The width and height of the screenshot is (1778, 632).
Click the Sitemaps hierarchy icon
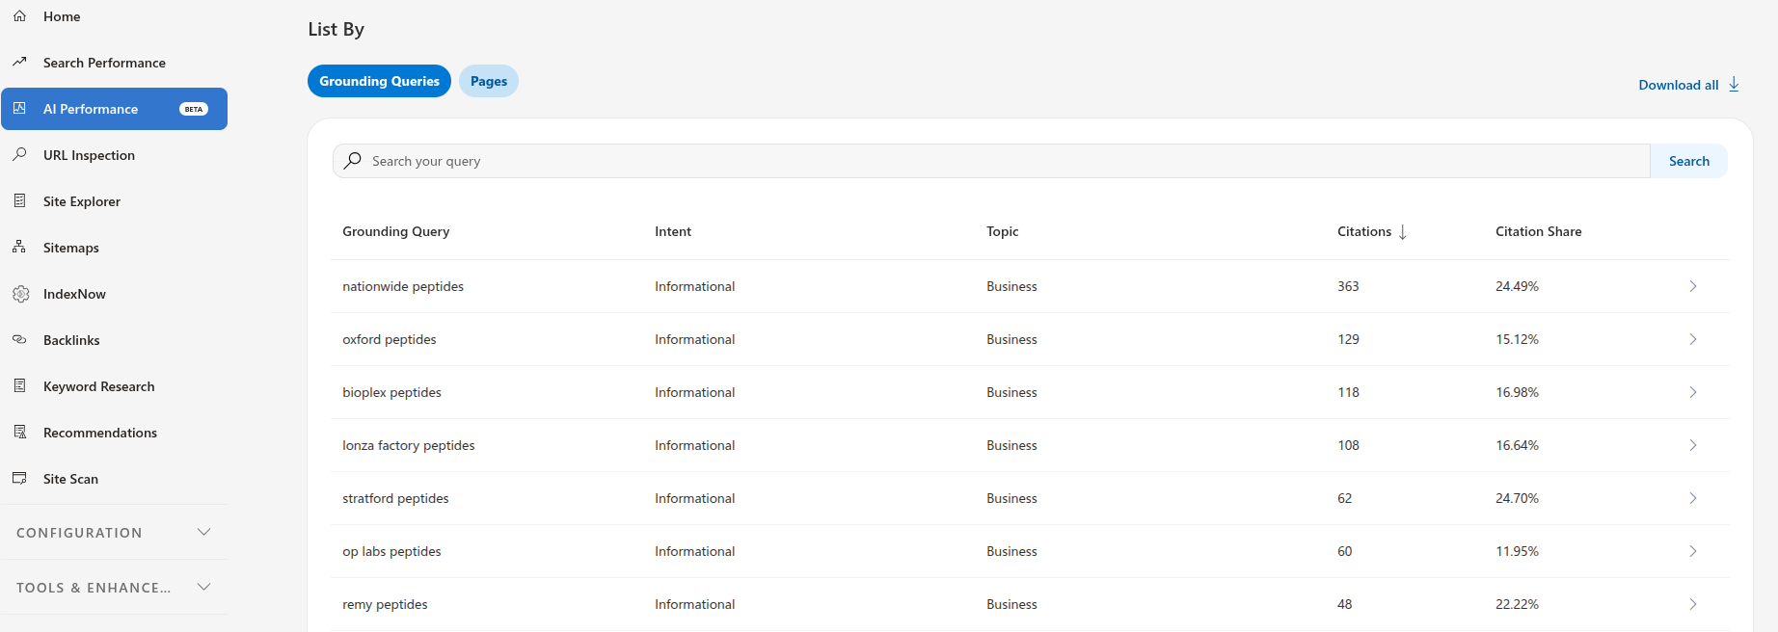point(19,248)
